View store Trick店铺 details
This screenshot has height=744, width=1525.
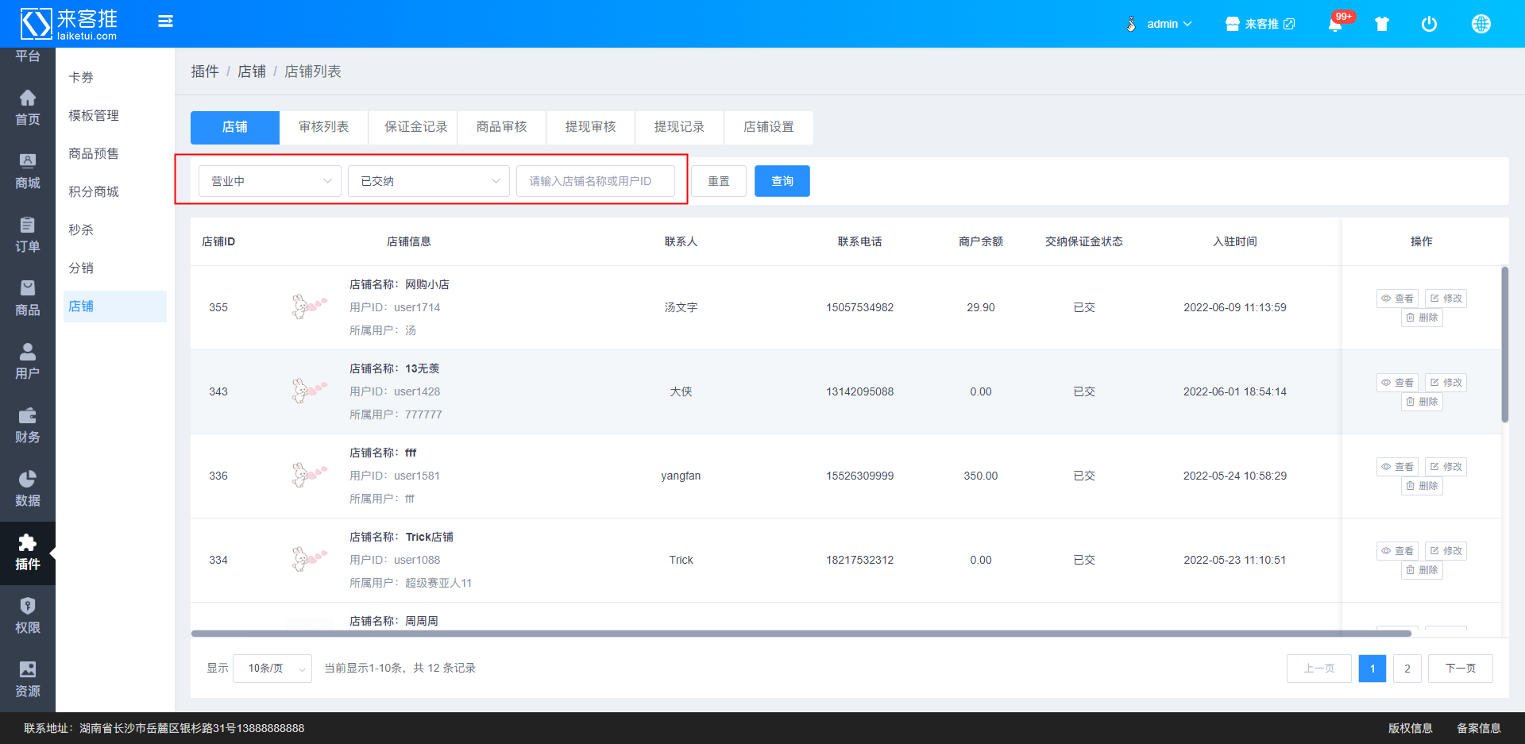click(x=1397, y=551)
